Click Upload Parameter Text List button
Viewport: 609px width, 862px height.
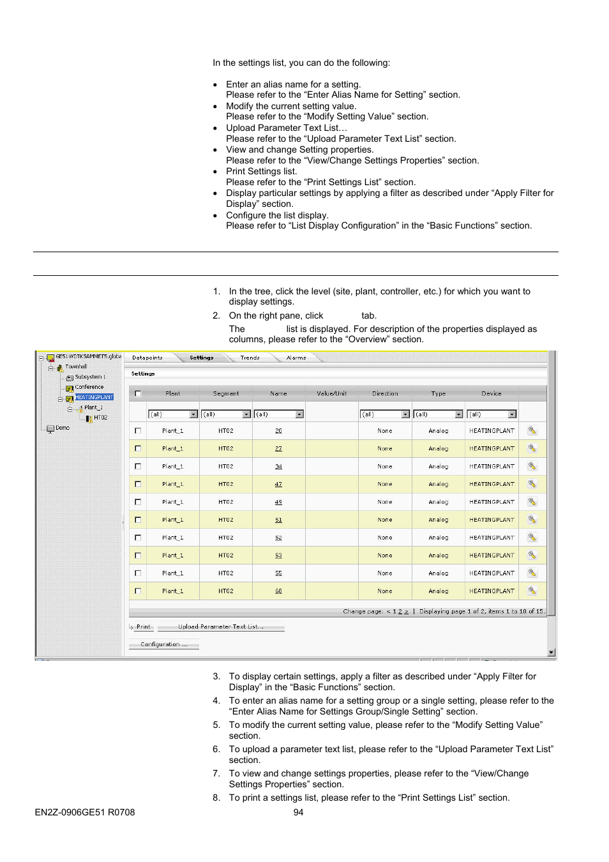pyautogui.click(x=221, y=627)
